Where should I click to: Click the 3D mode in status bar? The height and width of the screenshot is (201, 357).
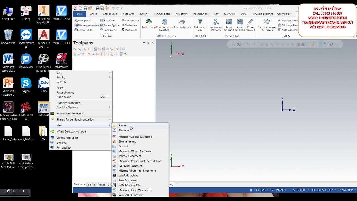point(313,190)
